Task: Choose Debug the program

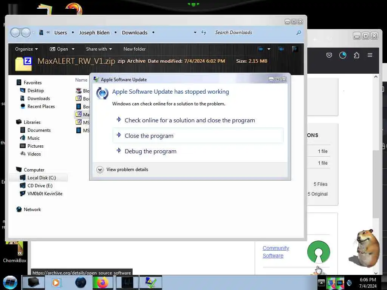Action: tap(198, 151)
